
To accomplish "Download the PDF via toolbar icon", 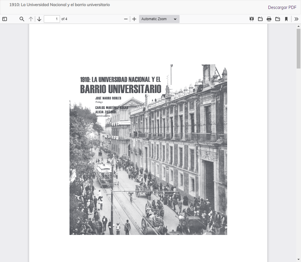I will tap(278, 19).
